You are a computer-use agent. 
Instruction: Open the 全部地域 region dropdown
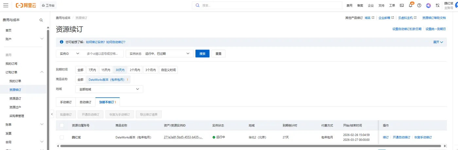tap(109, 89)
